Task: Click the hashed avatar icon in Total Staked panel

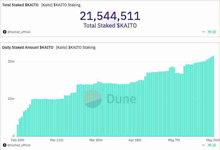Action: 5,32
